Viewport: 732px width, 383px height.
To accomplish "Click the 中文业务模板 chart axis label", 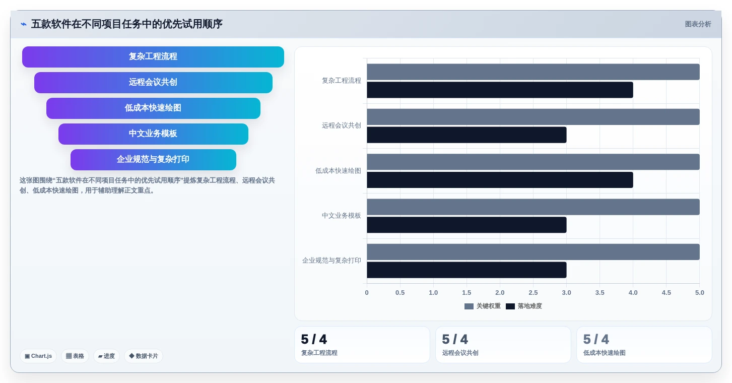I will pyautogui.click(x=342, y=216).
